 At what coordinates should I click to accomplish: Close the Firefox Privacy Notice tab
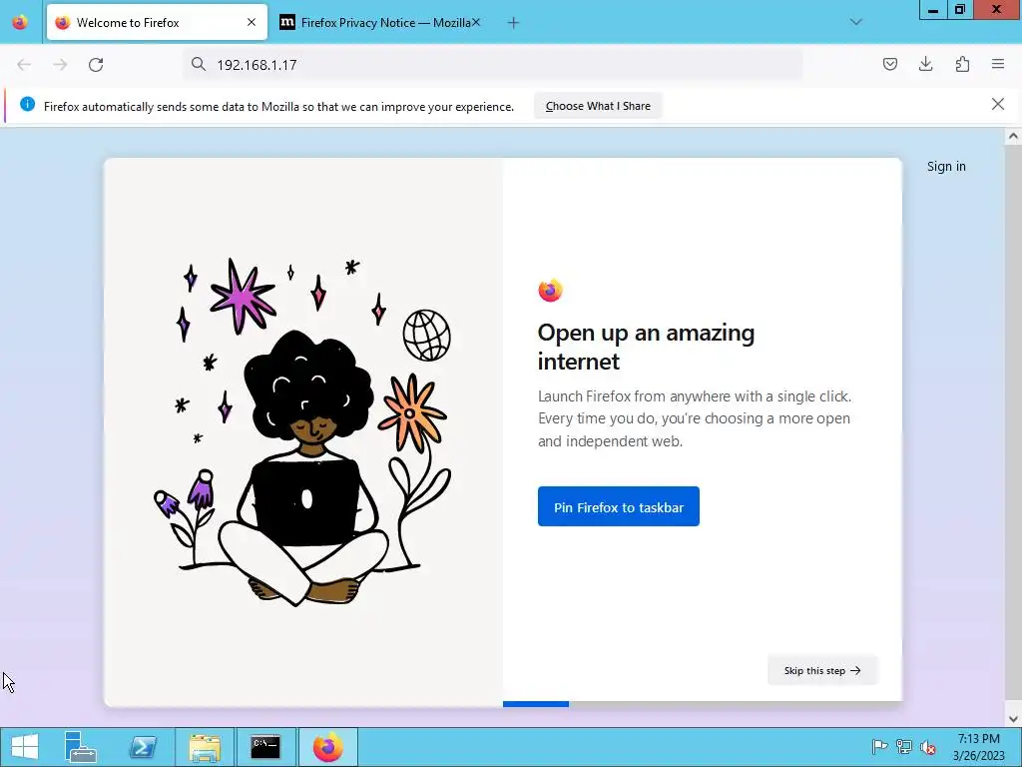476,22
